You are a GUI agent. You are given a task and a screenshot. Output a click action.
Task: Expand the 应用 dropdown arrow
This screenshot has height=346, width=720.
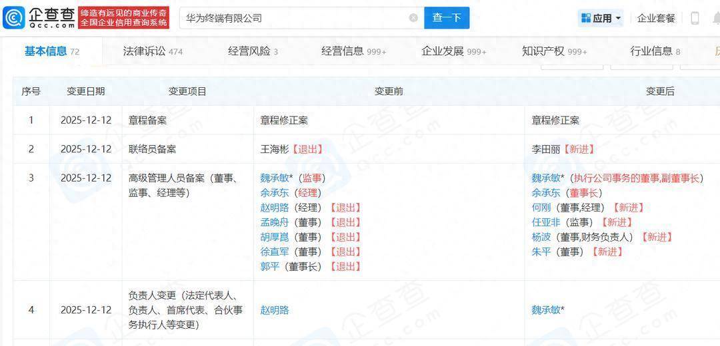point(618,18)
